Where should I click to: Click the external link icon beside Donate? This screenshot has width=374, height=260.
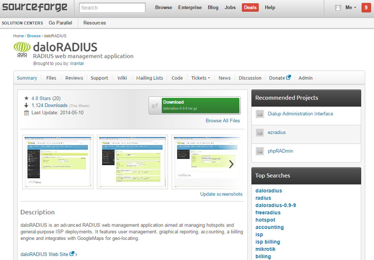click(x=289, y=77)
